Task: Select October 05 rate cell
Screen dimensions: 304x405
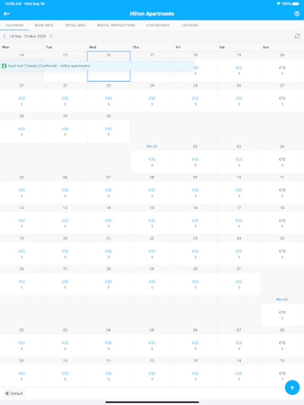Action: coord(22,193)
